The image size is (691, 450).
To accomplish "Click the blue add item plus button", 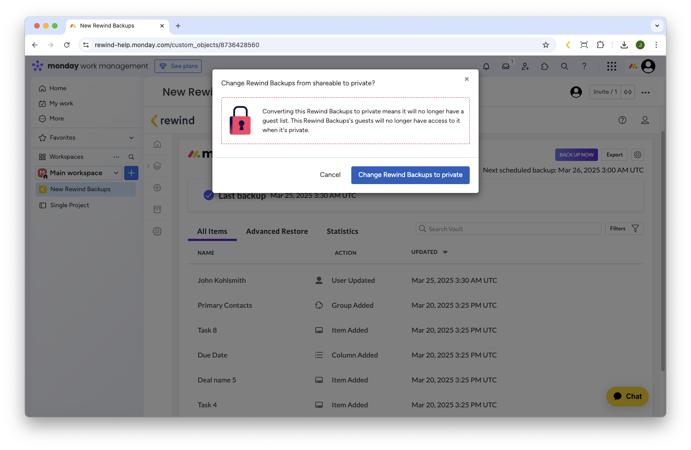I will [x=131, y=173].
